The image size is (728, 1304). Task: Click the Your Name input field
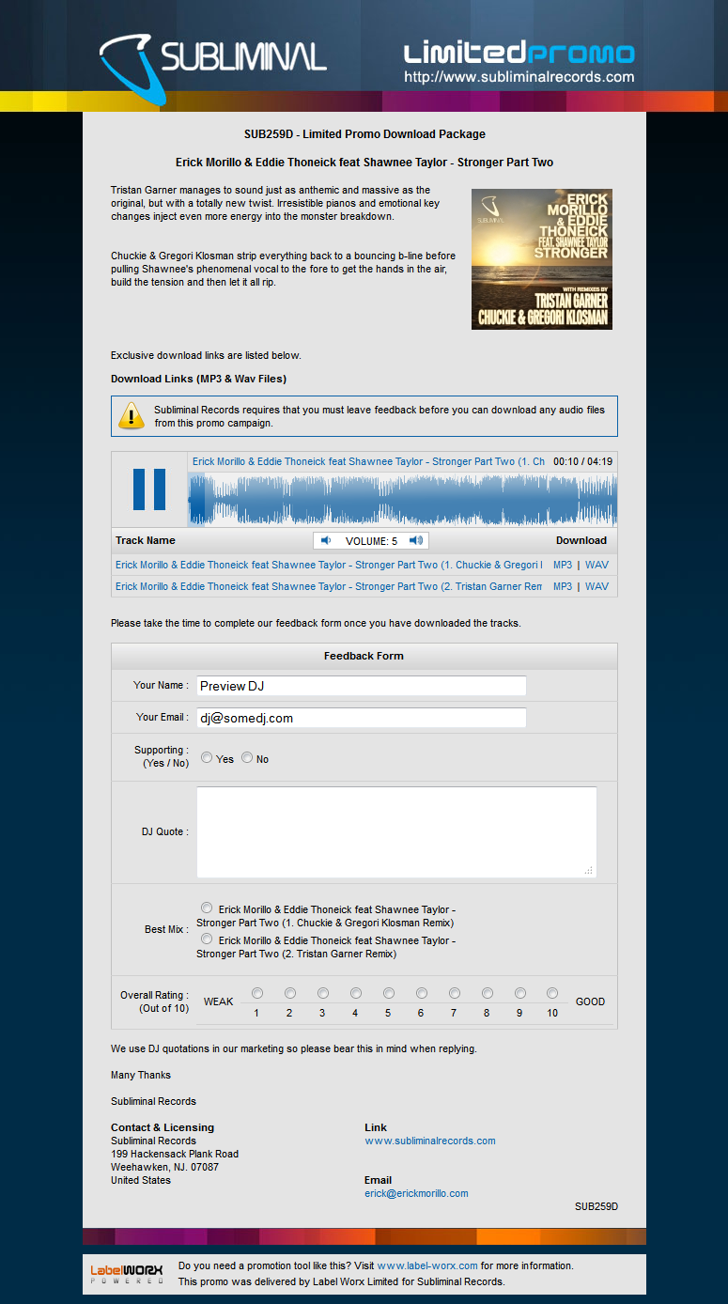pos(361,686)
